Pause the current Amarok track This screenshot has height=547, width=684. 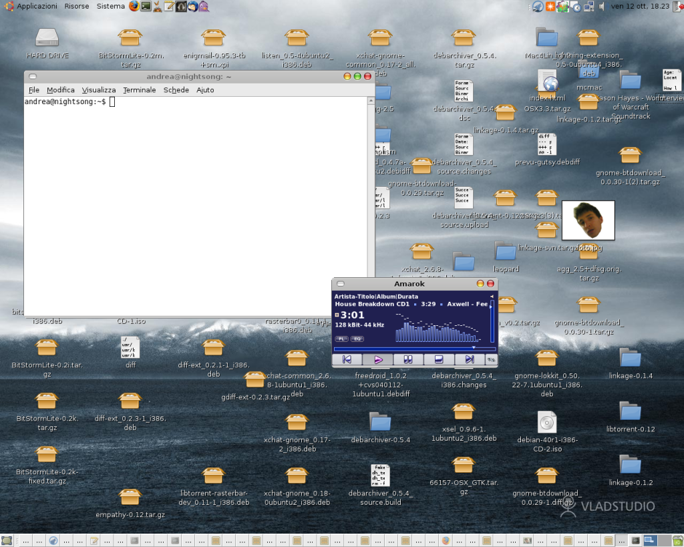click(x=407, y=359)
